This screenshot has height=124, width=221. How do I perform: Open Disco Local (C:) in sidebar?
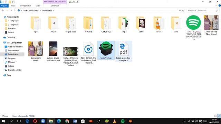click(x=13, y=70)
